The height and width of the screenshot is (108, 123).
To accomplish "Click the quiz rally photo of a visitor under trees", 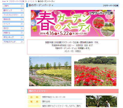I will 101,101.
